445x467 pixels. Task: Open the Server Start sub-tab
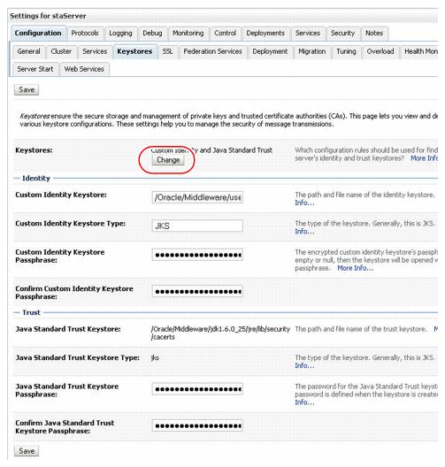[35, 69]
